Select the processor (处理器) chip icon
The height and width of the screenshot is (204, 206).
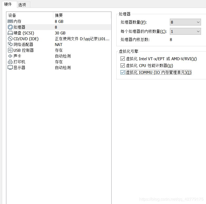(x=10, y=27)
